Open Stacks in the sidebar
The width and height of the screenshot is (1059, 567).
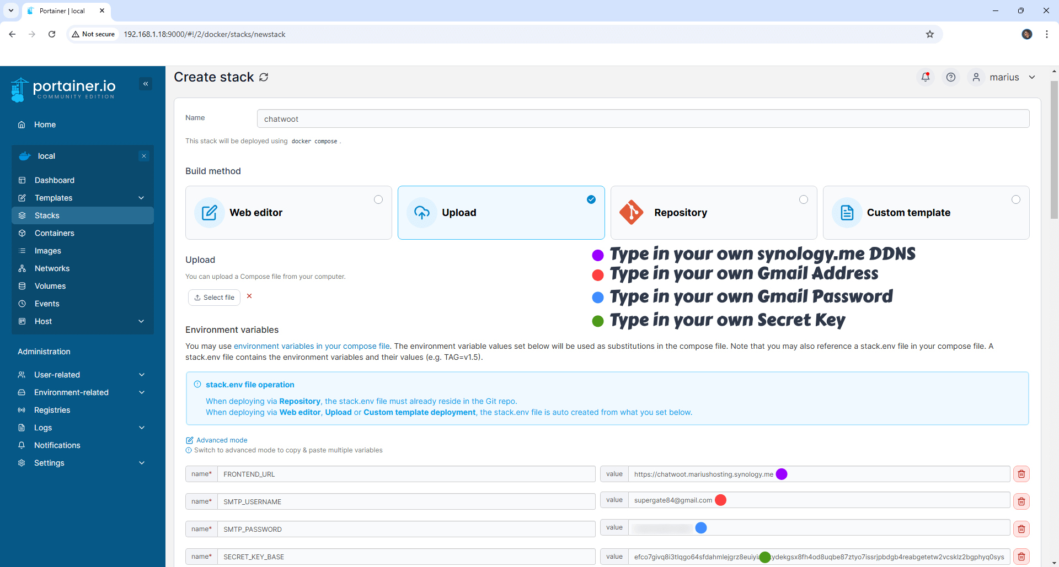(83, 215)
